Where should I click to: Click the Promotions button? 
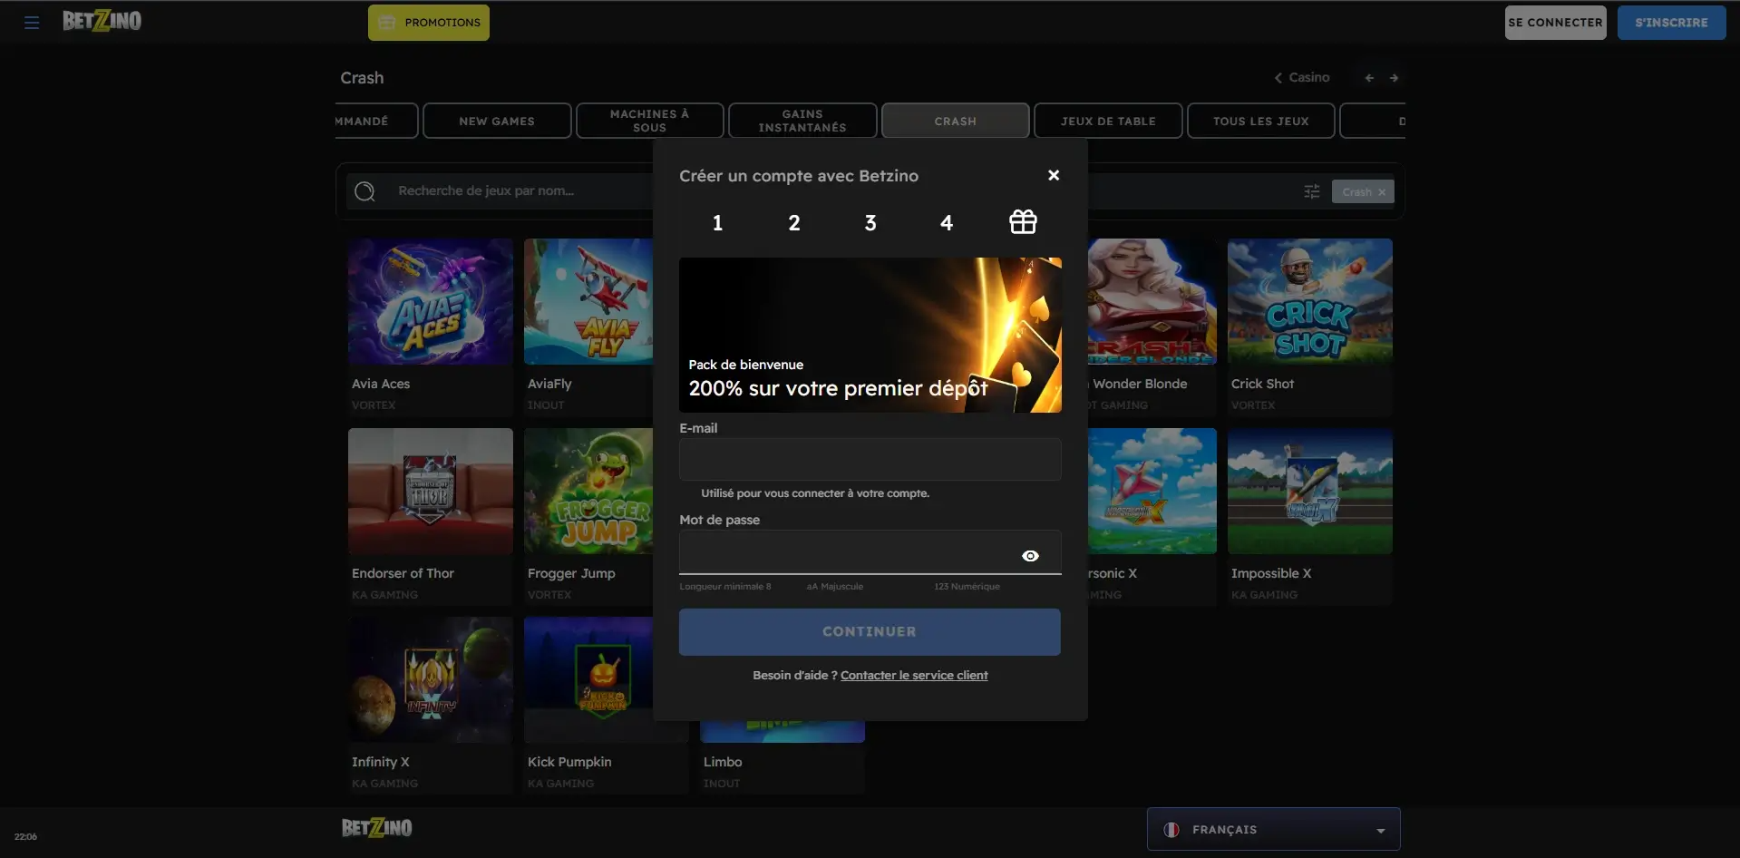coord(429,23)
